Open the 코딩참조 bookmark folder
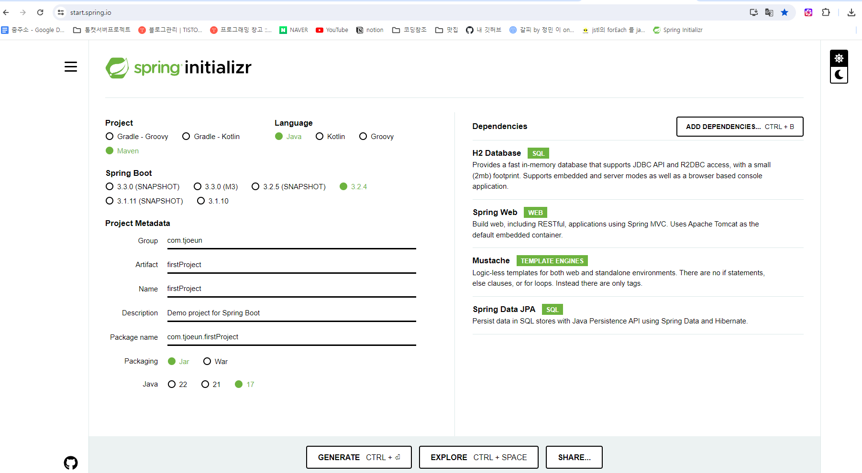Viewport: 862px width, 473px height. point(409,30)
